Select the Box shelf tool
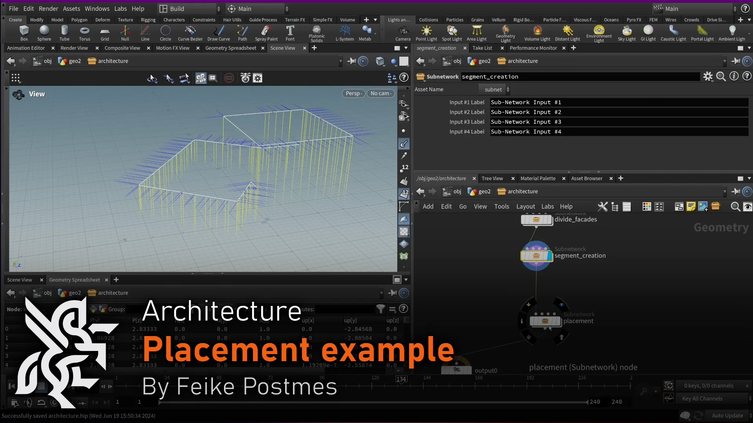Image resolution: width=753 pixels, height=423 pixels. 24,33
